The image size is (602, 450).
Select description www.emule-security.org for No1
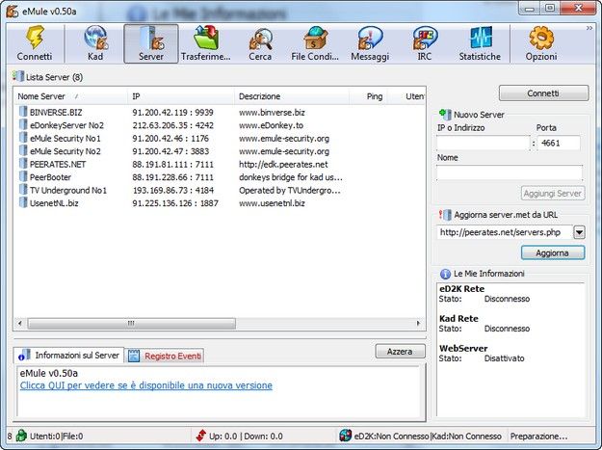[284, 139]
